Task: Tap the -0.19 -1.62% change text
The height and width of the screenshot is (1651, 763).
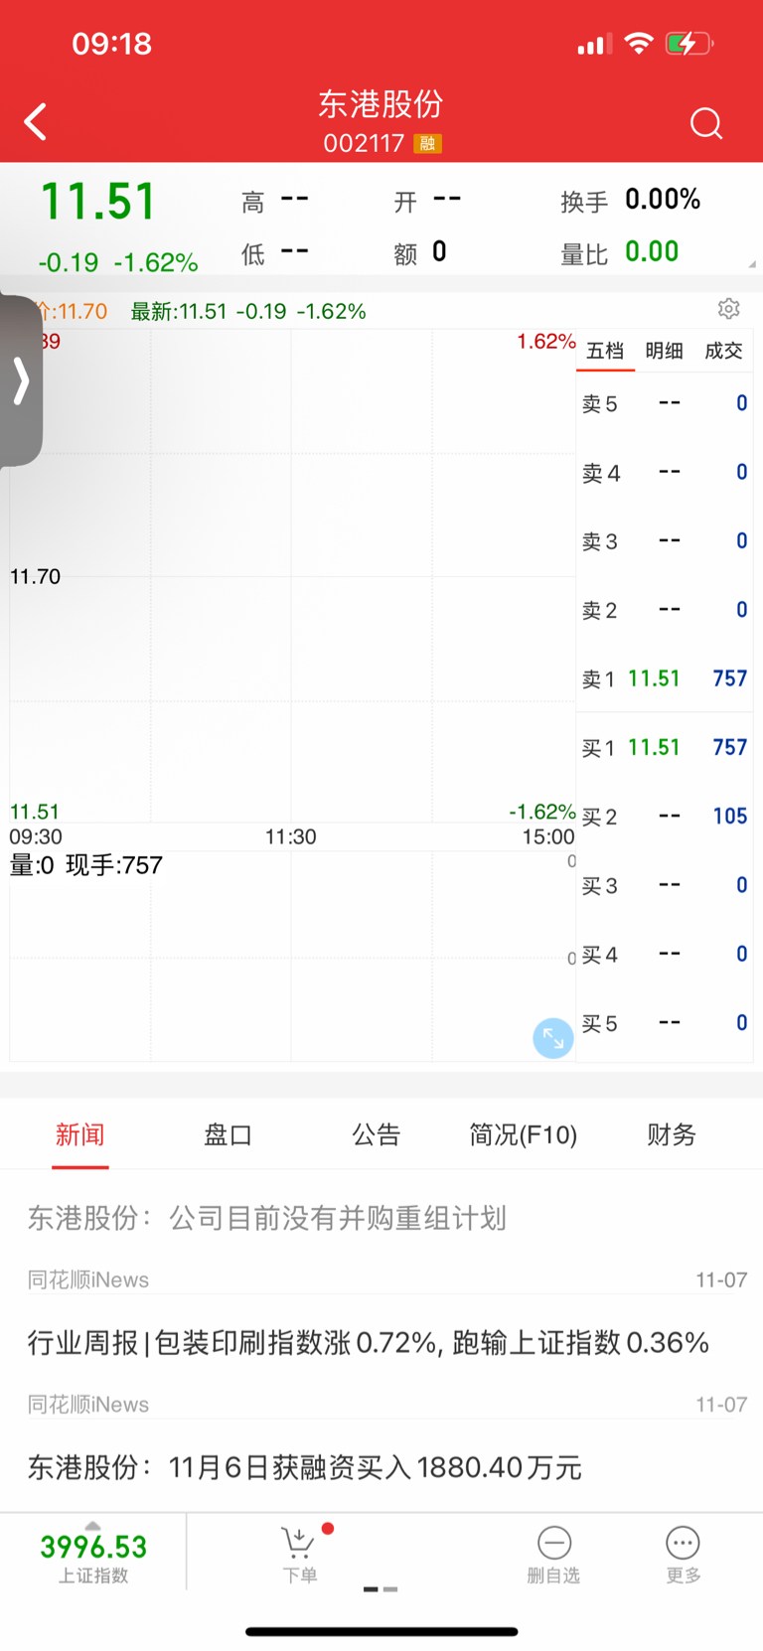Action: [118, 262]
